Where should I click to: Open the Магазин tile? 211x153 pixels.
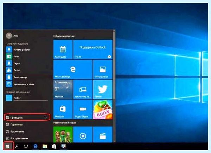click(x=63, y=109)
